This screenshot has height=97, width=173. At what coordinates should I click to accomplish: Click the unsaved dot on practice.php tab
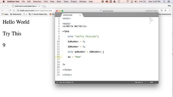[x=80, y=15]
